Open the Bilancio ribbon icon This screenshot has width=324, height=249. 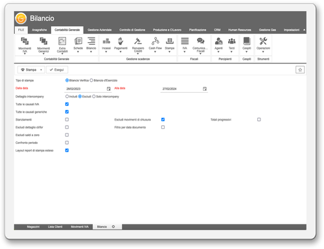pos(91,41)
